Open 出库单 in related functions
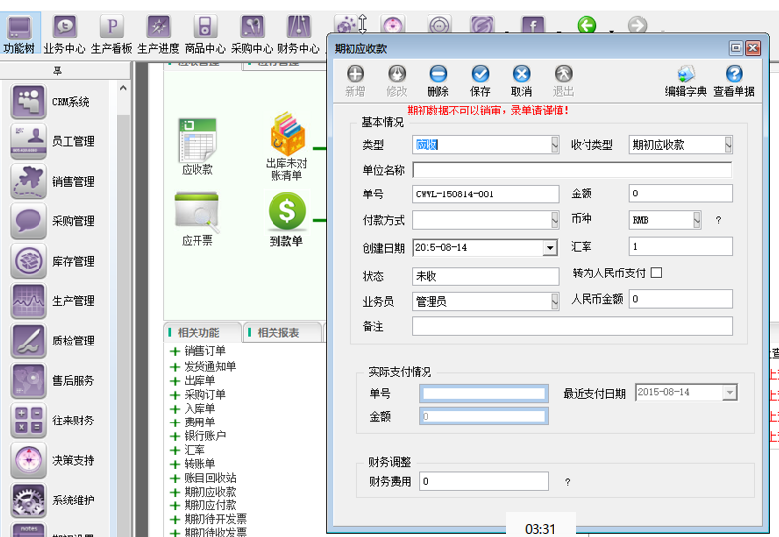 click(199, 380)
